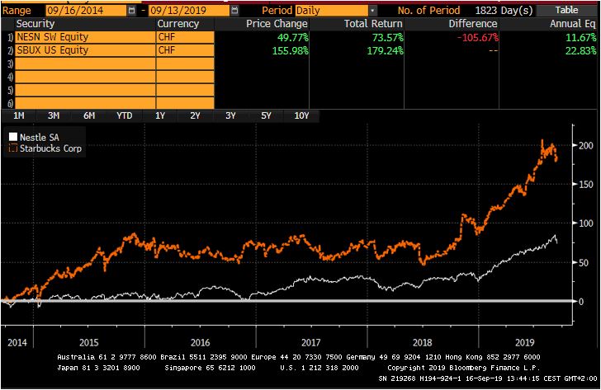Screen dimensions: 601x390
Task: Click the 200 label on the y-axis
Action: tap(586, 145)
